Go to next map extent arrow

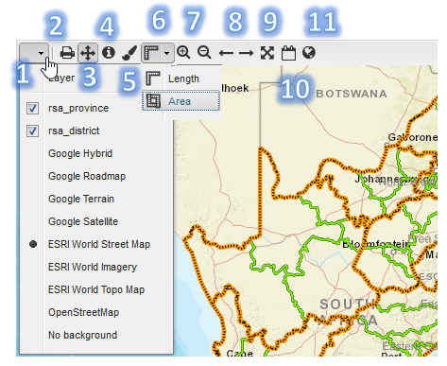coord(246,53)
